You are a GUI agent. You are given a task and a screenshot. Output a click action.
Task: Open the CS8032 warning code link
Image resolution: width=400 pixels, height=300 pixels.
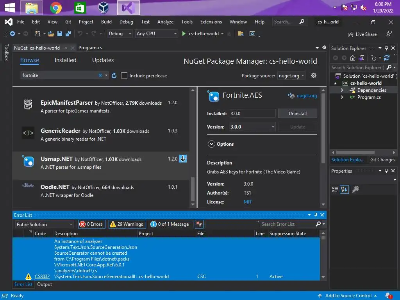(42, 277)
